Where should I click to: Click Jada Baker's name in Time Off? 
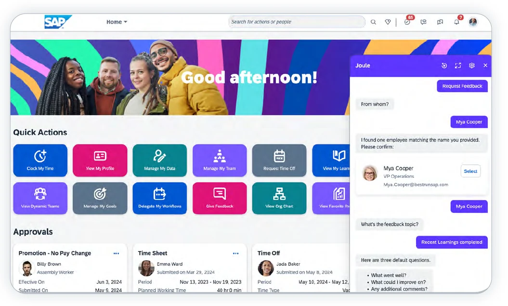click(x=288, y=264)
